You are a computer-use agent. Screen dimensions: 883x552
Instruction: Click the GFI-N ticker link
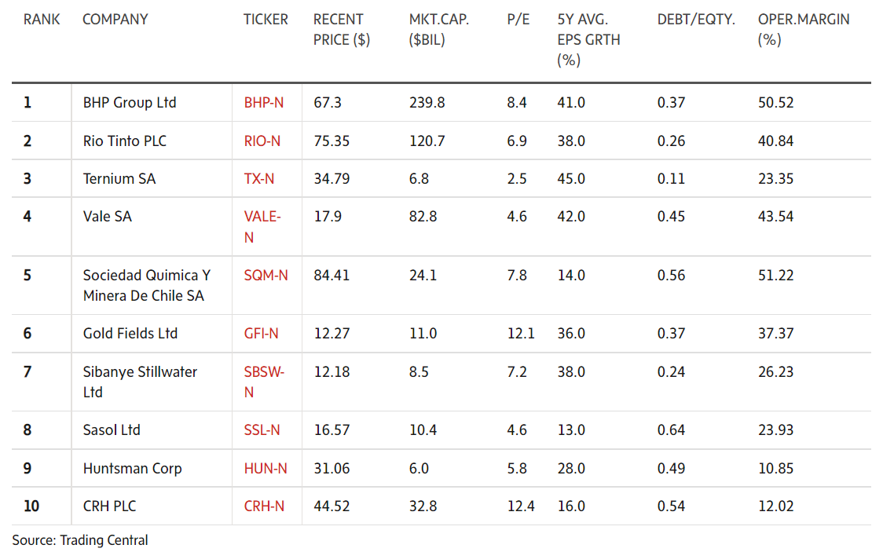(x=262, y=334)
